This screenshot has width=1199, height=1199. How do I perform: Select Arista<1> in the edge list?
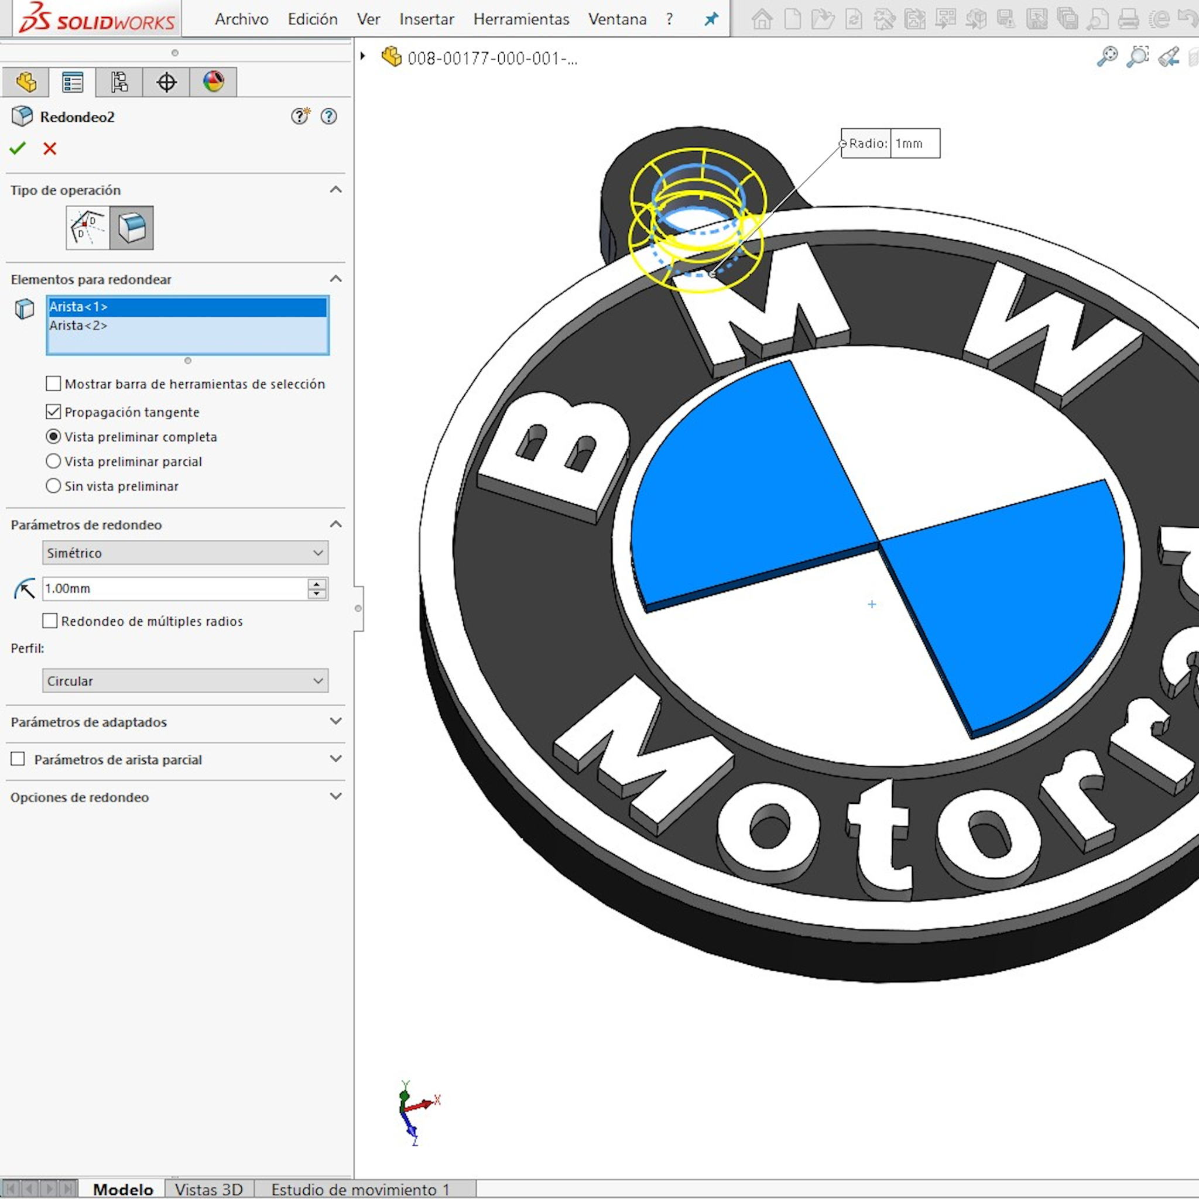coord(187,307)
